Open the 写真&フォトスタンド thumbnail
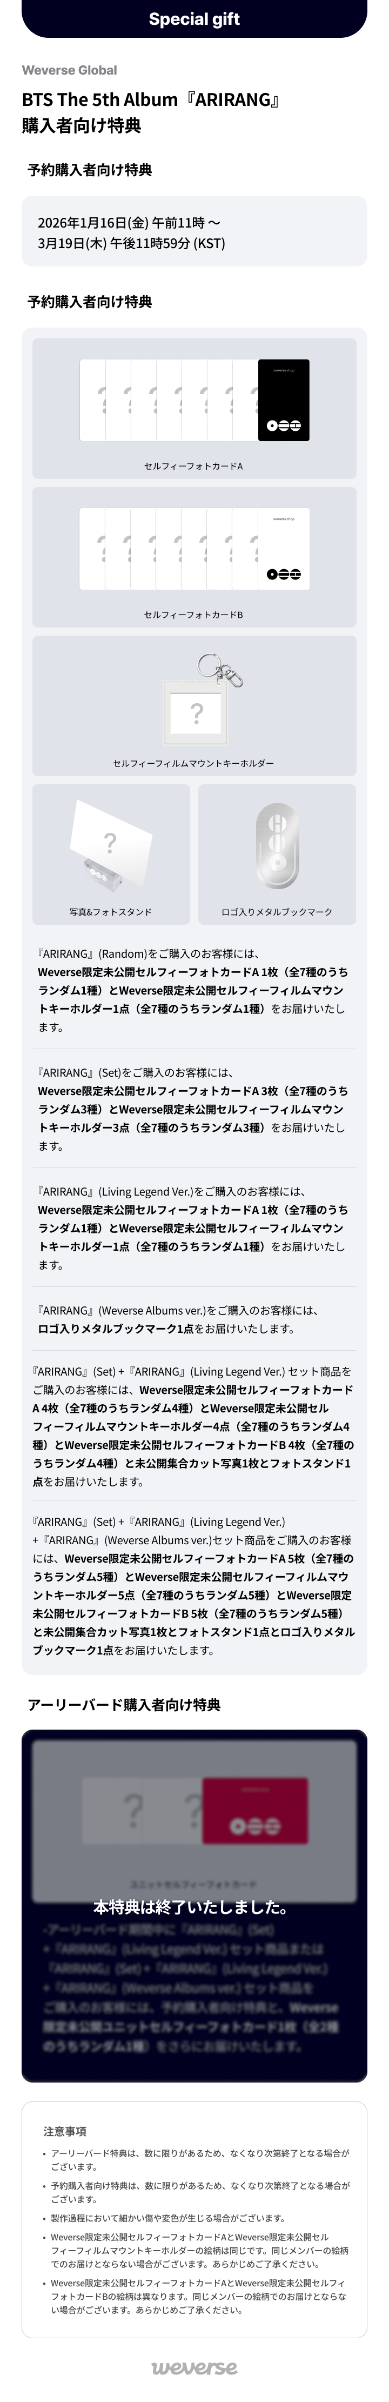The image size is (389, 2402). (x=111, y=854)
